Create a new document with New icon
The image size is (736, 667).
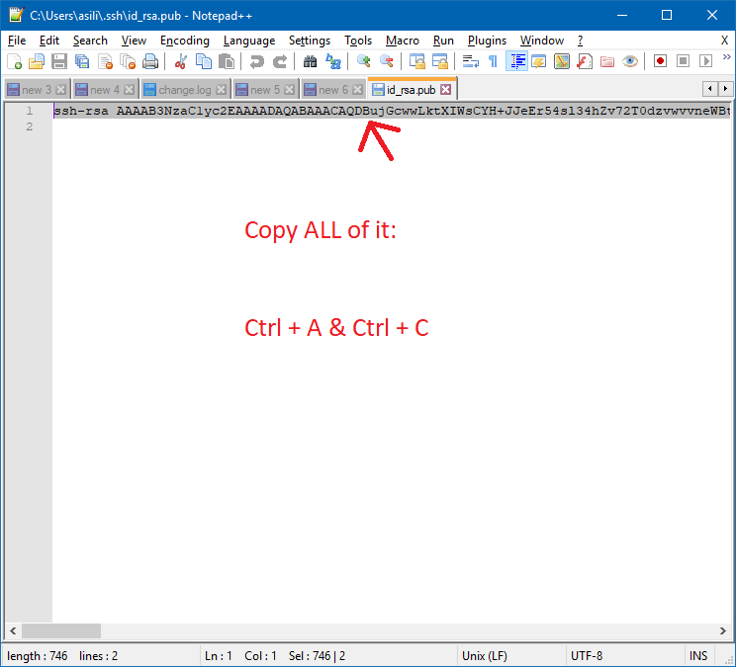(14, 61)
